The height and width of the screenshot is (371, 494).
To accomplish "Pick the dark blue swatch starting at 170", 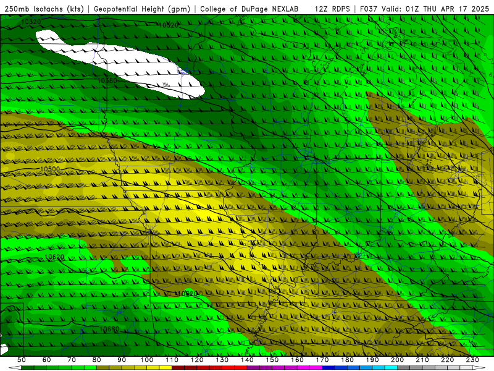I will pos(329,367).
